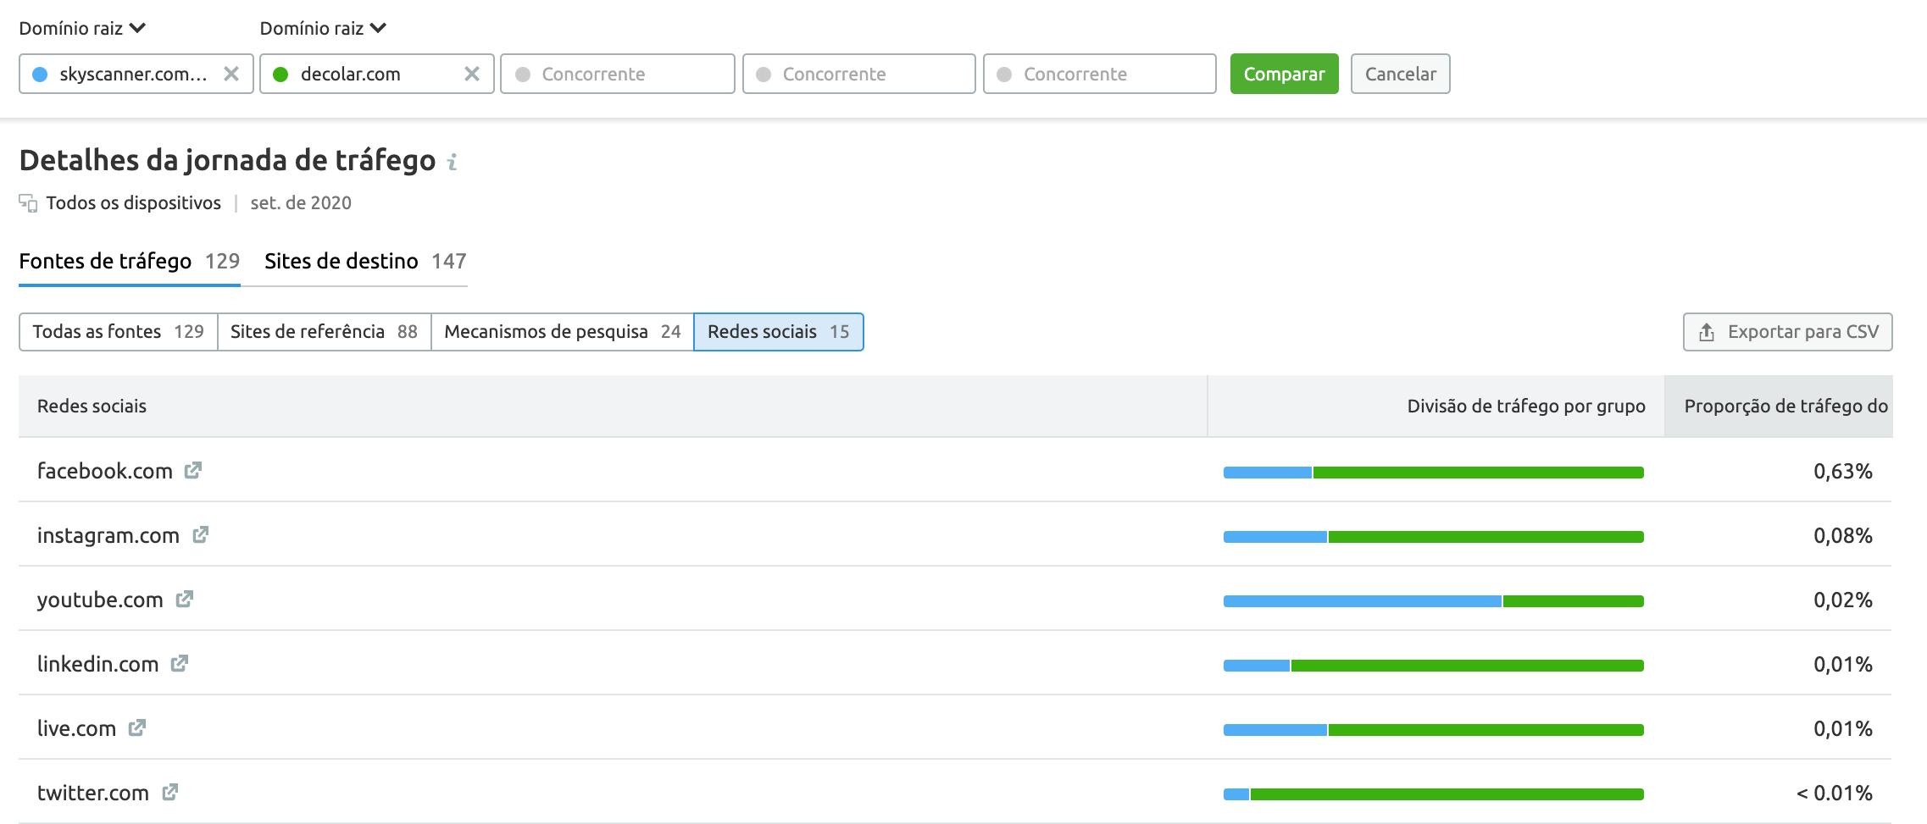The width and height of the screenshot is (1927, 824).
Task: Click linkedin.com traffic split bar
Action: 1433,666
